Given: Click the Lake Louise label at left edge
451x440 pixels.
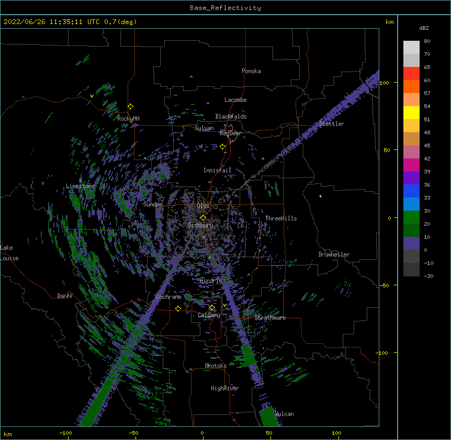Looking at the screenshot, I should [9, 253].
